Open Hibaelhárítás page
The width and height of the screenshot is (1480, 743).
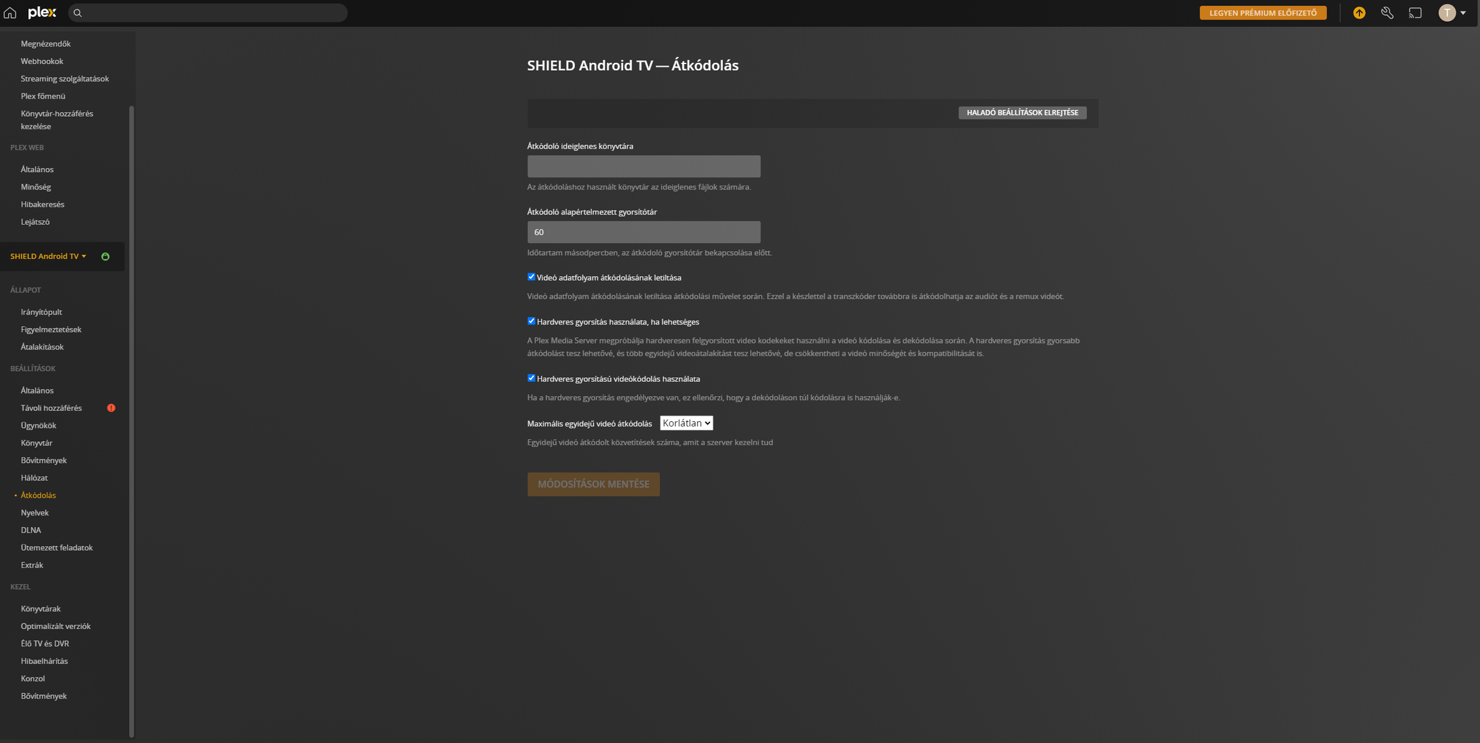tap(44, 662)
